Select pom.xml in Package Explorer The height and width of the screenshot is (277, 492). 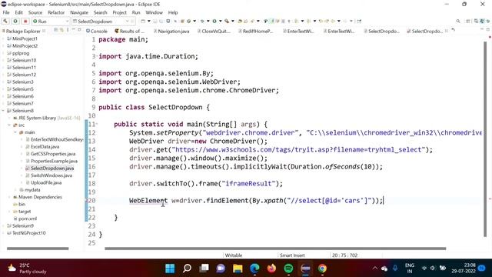click(28, 219)
